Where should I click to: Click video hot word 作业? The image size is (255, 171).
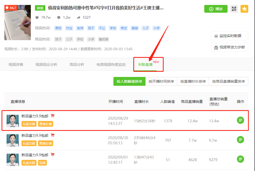click(69, 28)
